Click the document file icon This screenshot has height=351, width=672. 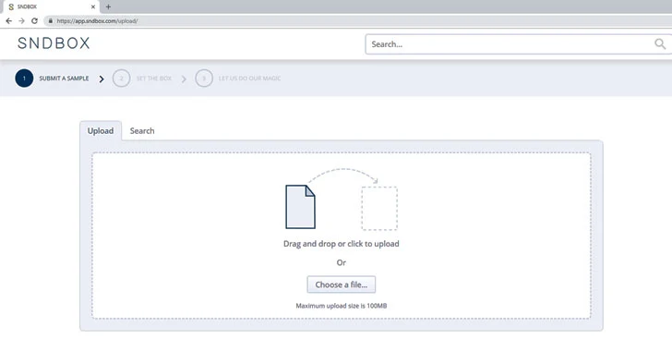pyautogui.click(x=300, y=207)
